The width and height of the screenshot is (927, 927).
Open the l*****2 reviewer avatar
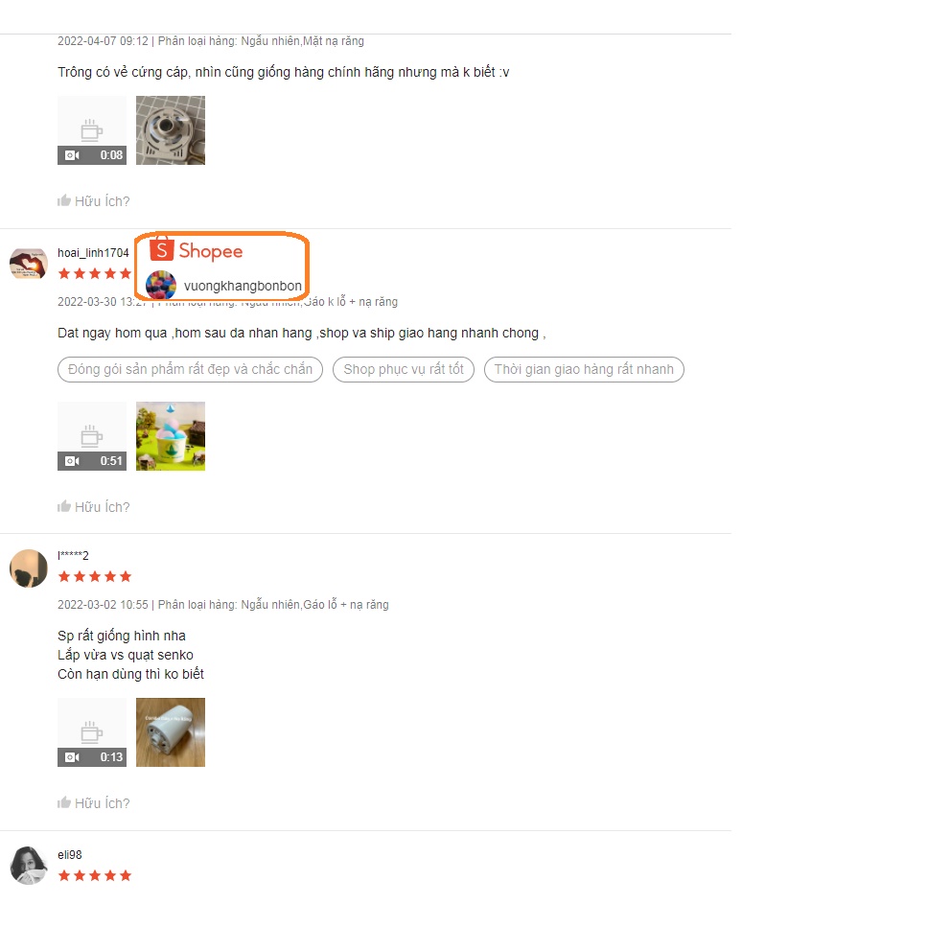pos(29,568)
